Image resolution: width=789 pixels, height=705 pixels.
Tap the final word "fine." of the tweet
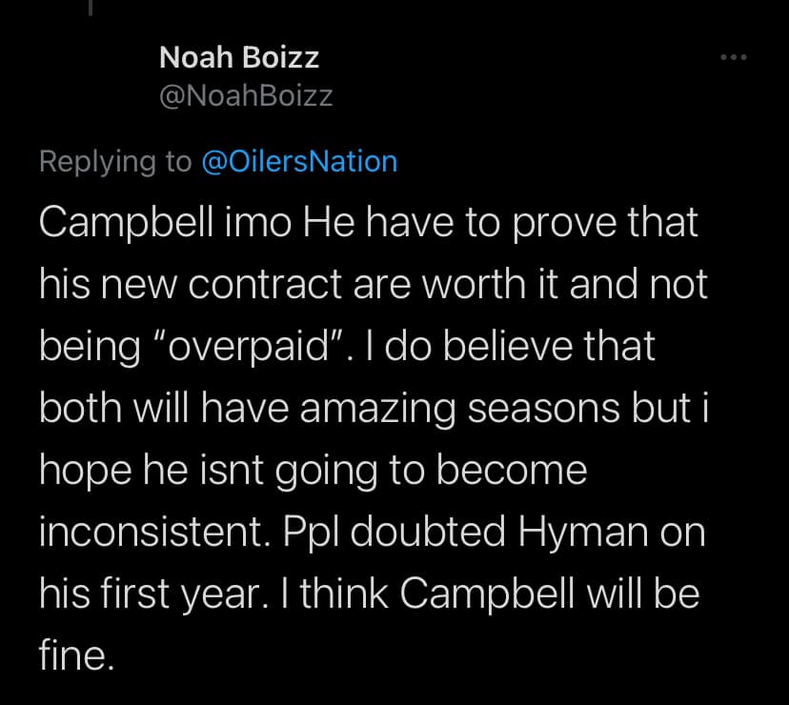pos(77,656)
